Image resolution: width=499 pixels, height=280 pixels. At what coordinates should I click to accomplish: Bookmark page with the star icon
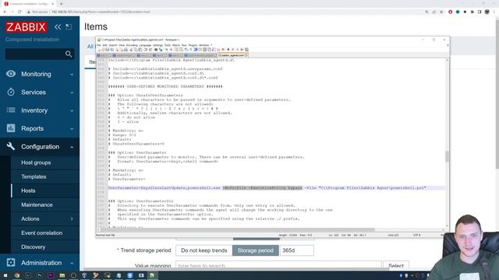pyautogui.click(x=441, y=12)
